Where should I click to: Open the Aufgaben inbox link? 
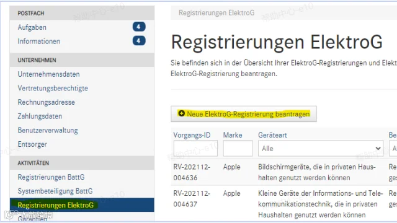point(32,27)
